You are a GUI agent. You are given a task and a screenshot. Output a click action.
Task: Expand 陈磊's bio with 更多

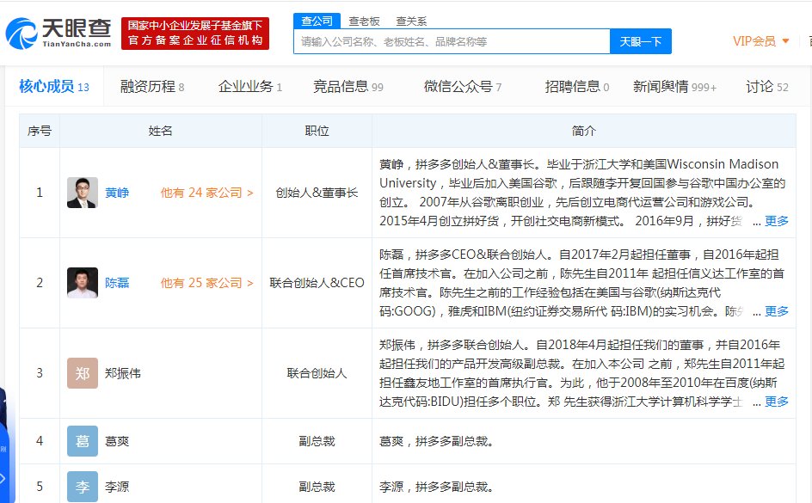tap(776, 311)
